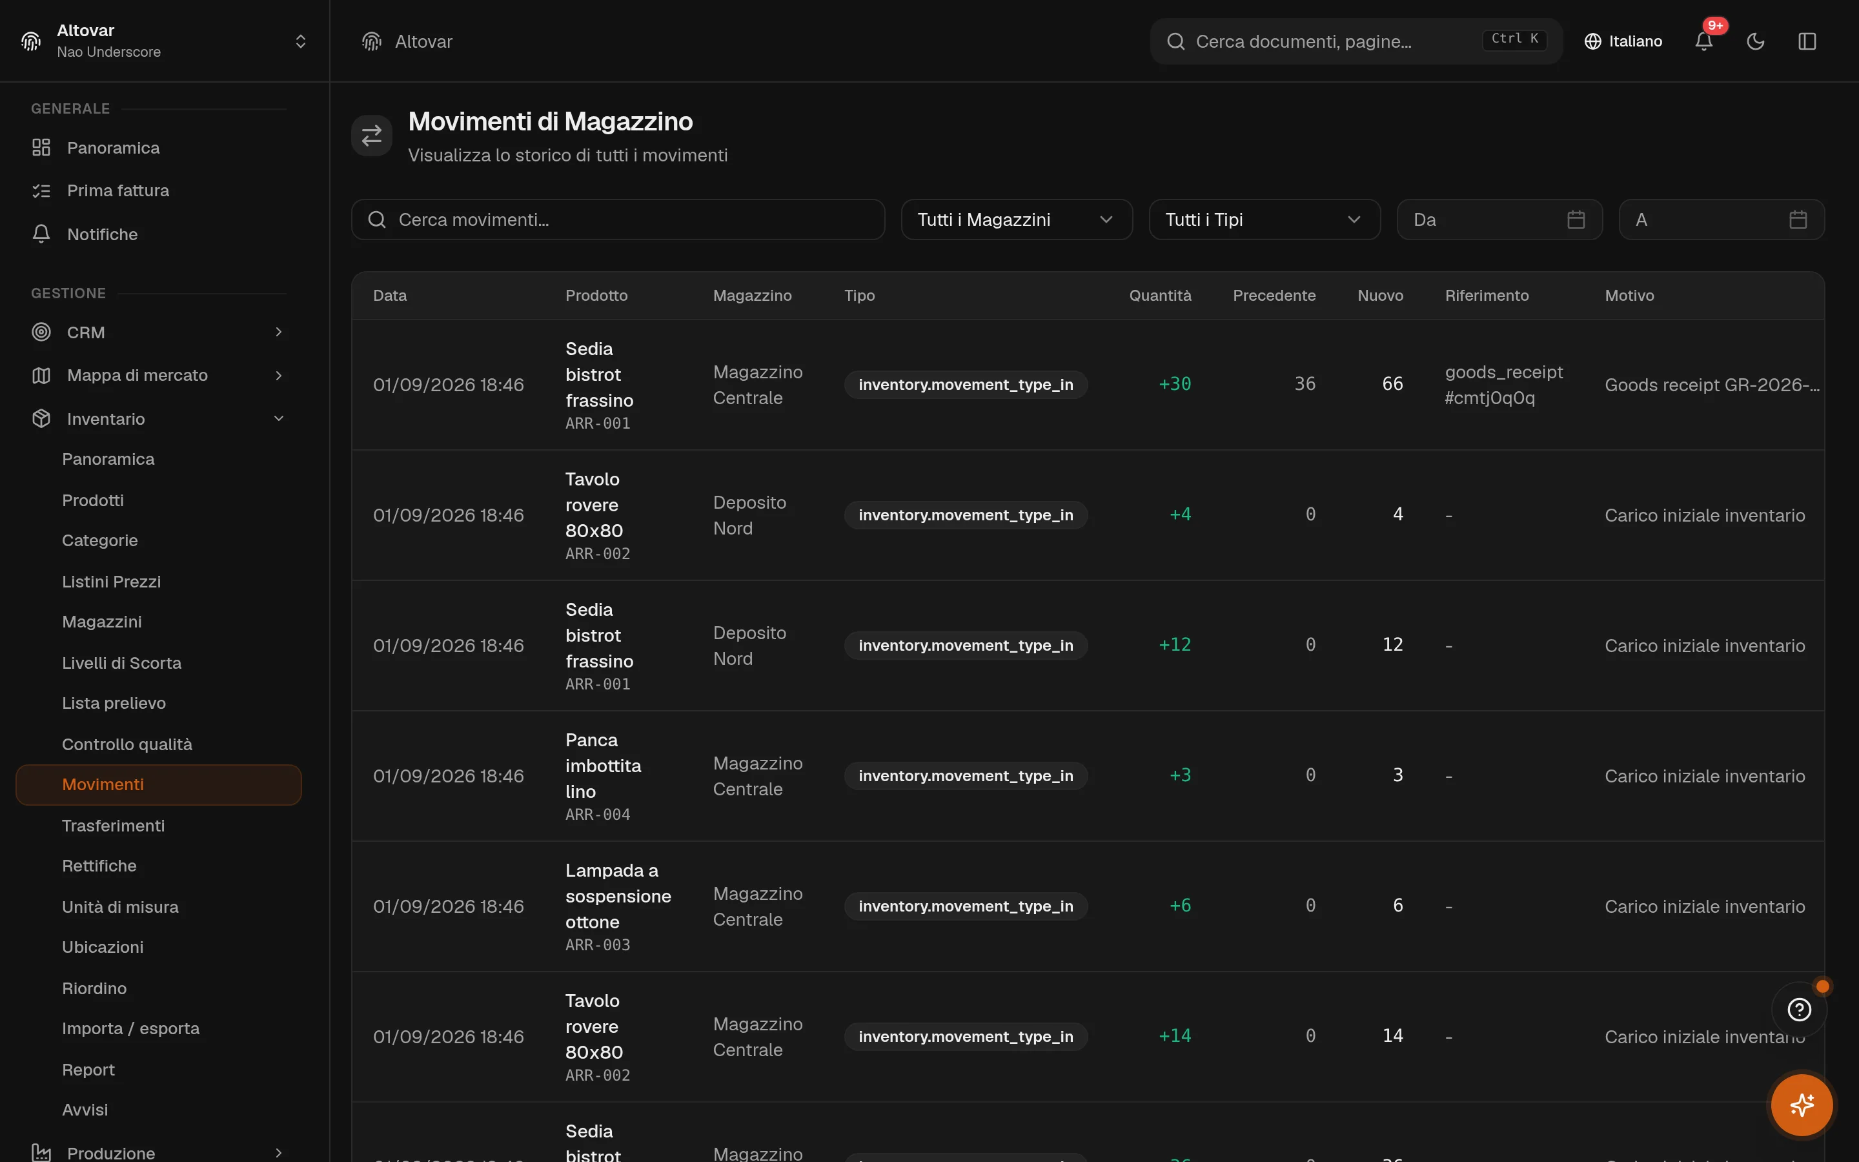The height and width of the screenshot is (1162, 1859).
Task: Expand the Produzione section chevron
Action: coord(279,1153)
